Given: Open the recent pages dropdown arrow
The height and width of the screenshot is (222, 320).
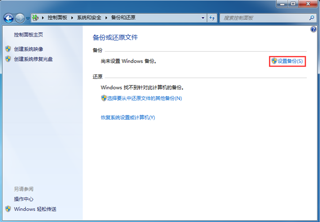Looking at the screenshot, I should click(x=28, y=18).
